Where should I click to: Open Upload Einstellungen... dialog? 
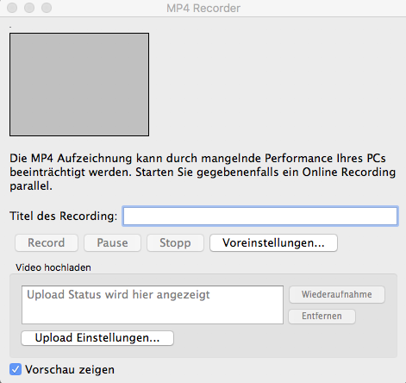click(97, 338)
